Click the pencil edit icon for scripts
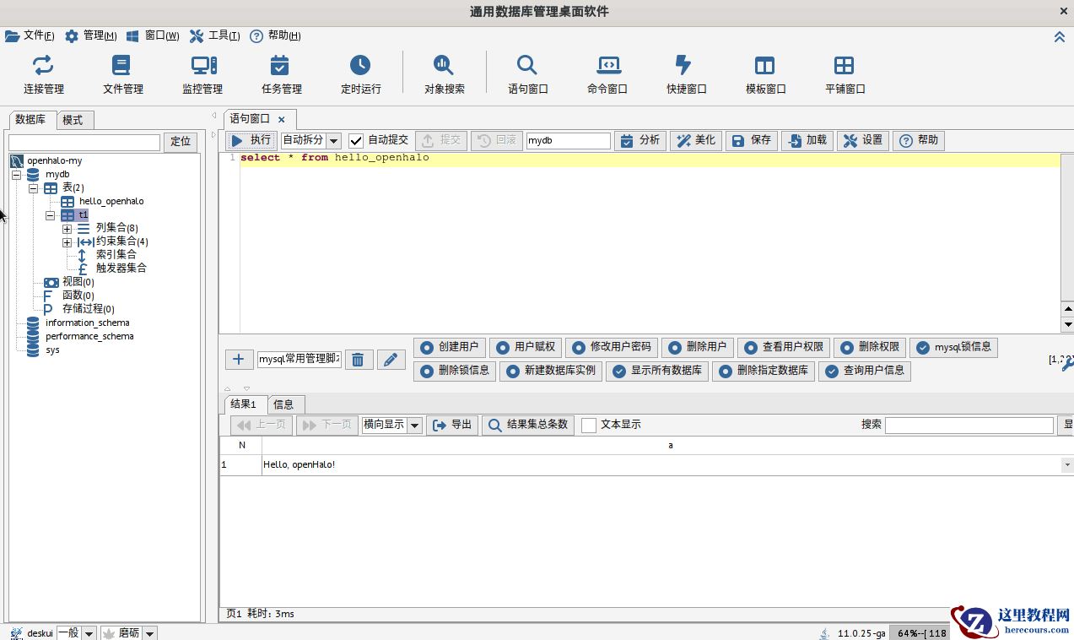Screen dimensions: 1074x640 pyautogui.click(x=391, y=360)
